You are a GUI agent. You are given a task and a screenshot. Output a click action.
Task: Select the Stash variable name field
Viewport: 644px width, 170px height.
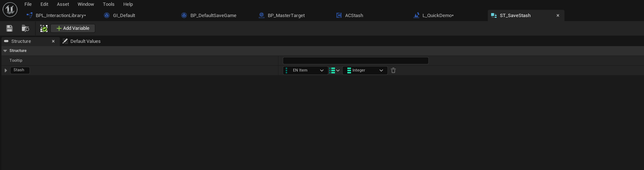click(x=20, y=70)
